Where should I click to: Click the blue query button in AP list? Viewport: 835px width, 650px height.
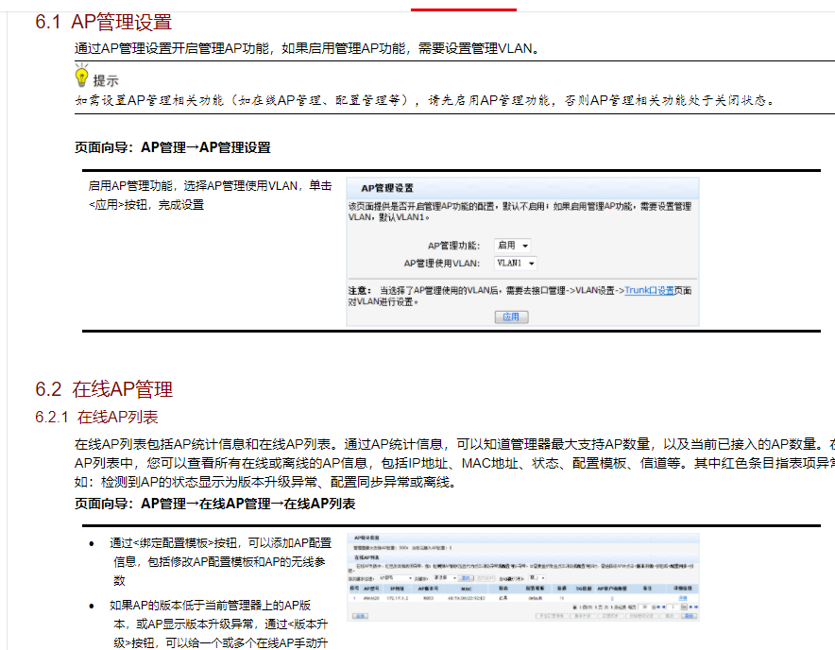pos(466,578)
